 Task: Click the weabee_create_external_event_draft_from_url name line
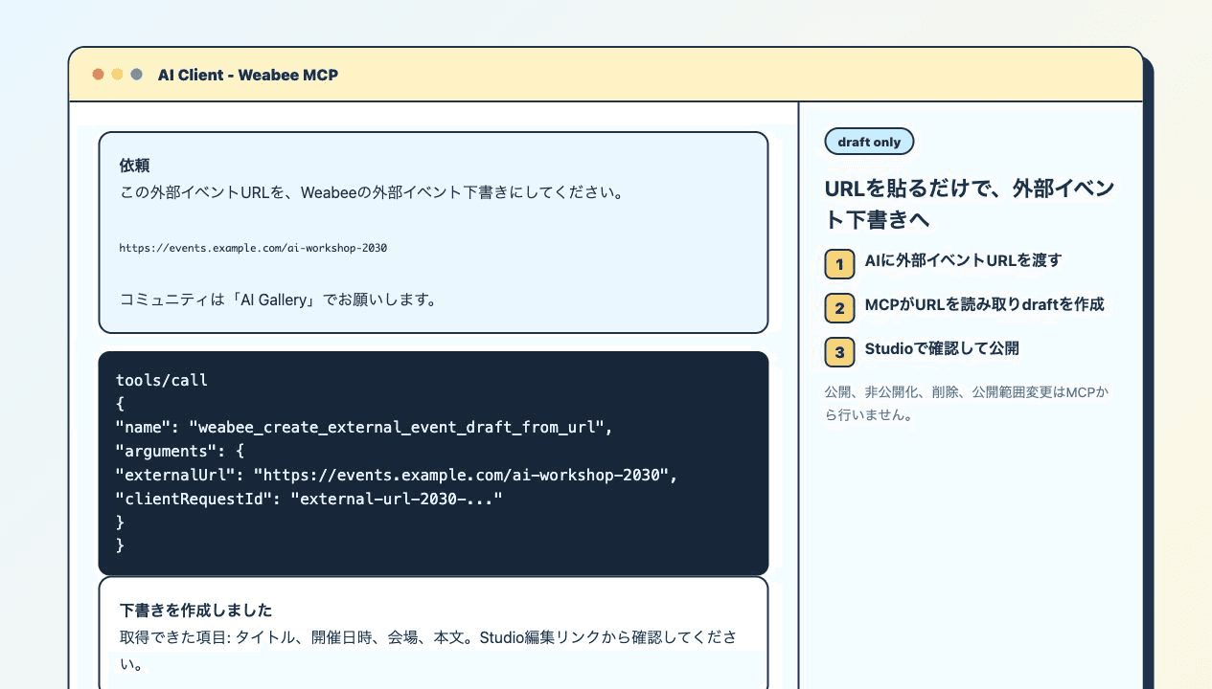pos(364,427)
